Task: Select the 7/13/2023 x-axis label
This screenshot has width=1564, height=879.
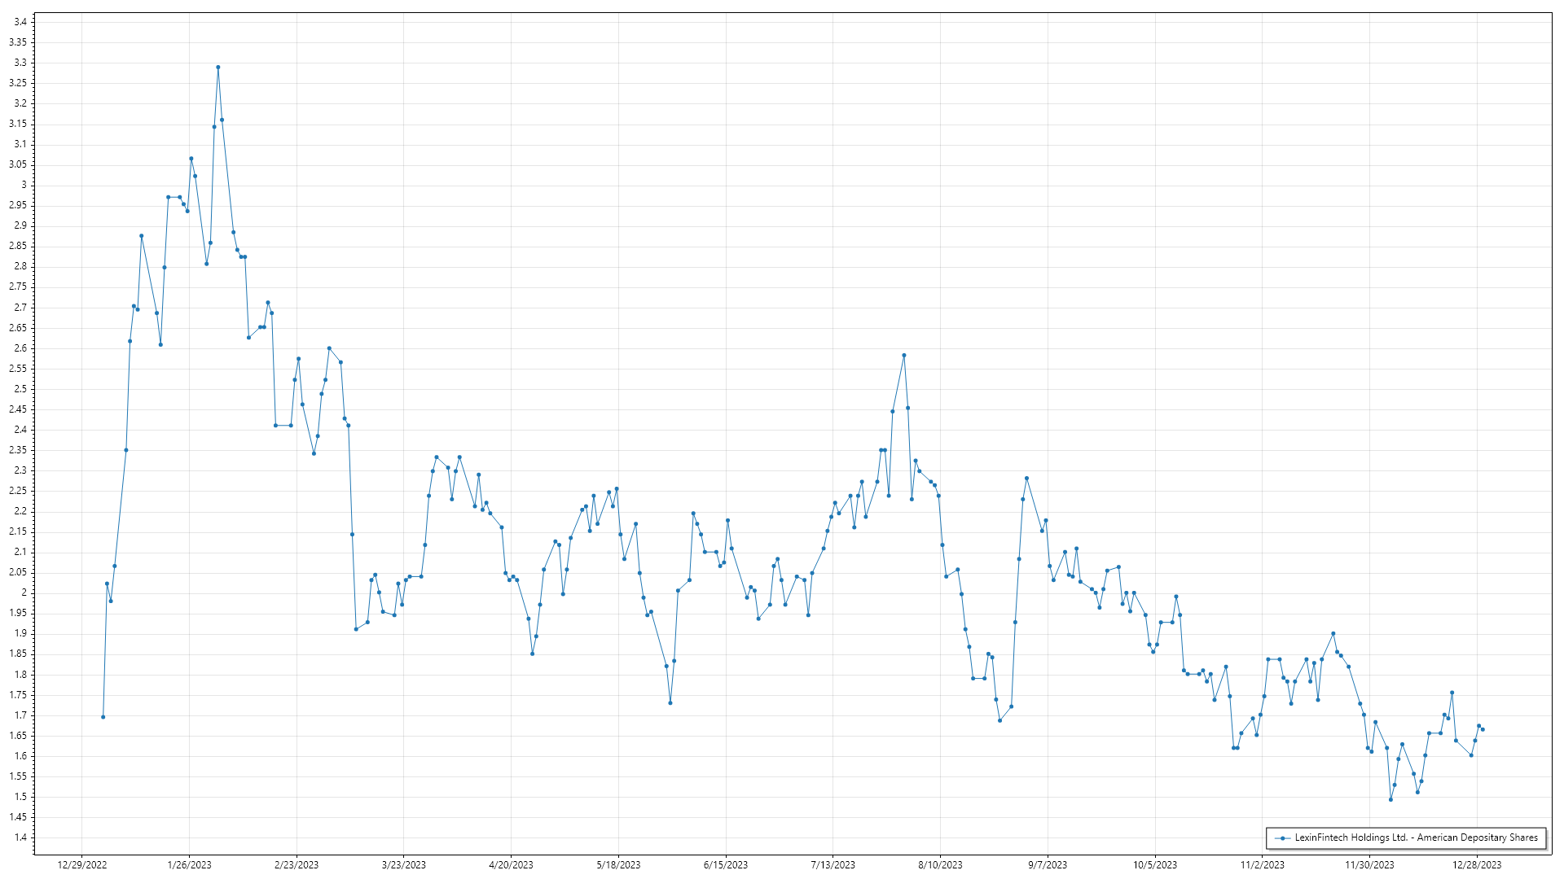Action: coord(833,865)
